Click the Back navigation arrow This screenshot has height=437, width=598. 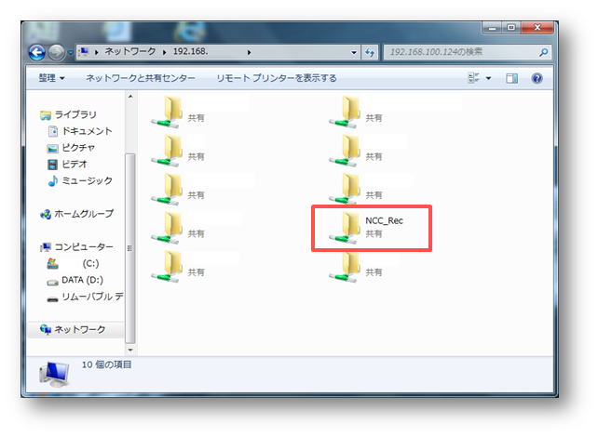pyautogui.click(x=37, y=52)
